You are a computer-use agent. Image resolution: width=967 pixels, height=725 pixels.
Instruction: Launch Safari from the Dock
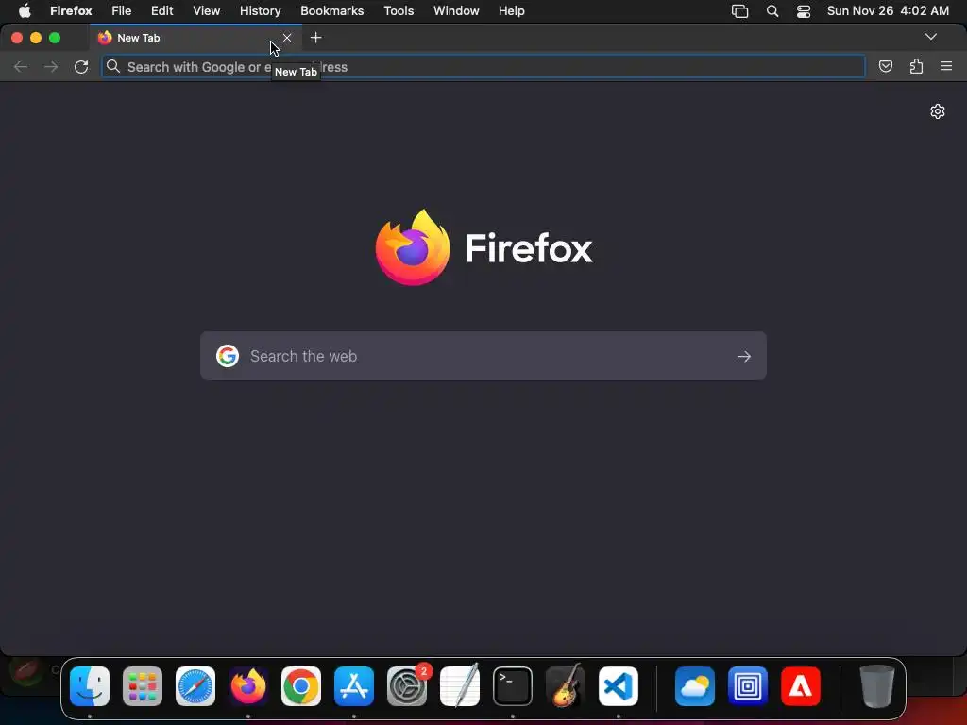pyautogui.click(x=195, y=686)
